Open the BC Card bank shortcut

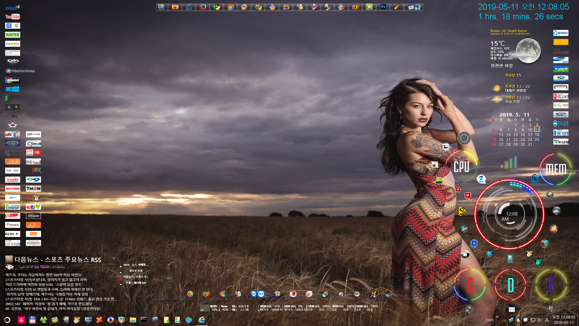click(x=561, y=96)
